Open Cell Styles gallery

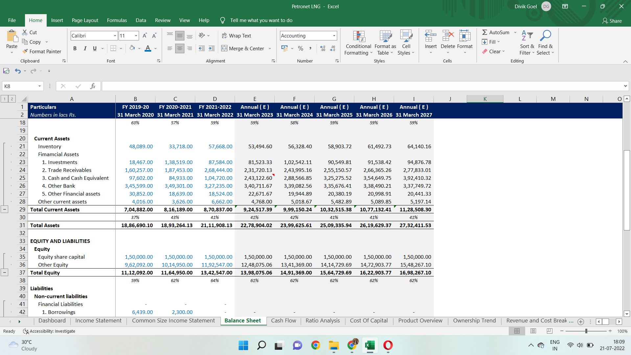pyautogui.click(x=406, y=43)
